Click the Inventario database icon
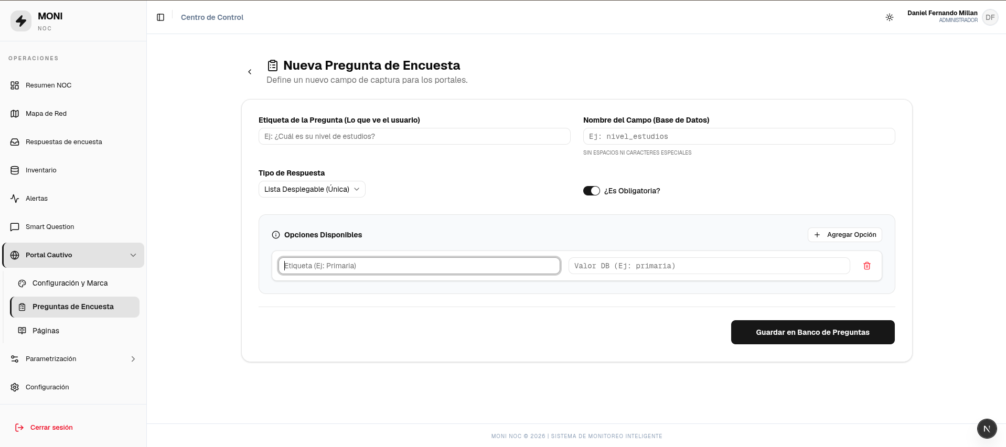Viewport: 1006px width, 447px height. click(x=15, y=170)
